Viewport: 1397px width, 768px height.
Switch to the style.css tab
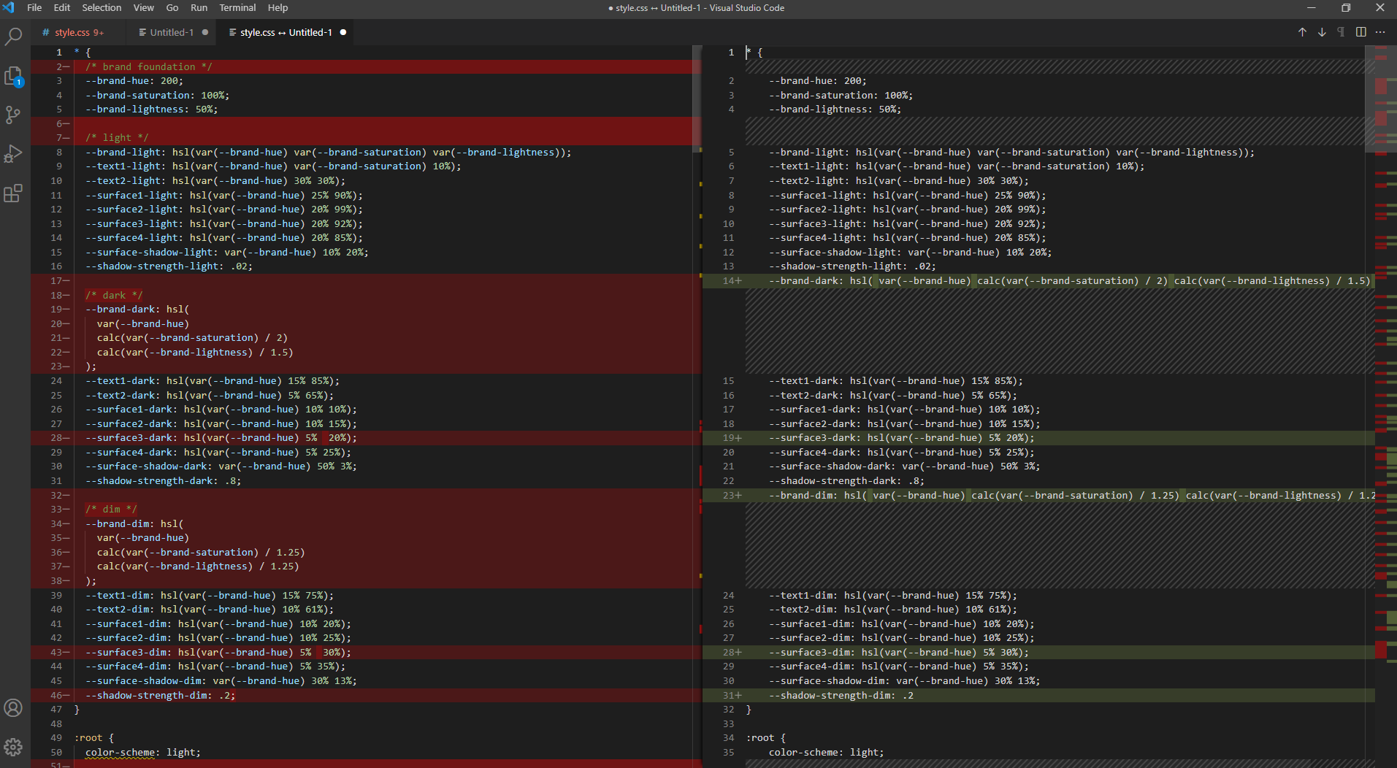(x=73, y=32)
